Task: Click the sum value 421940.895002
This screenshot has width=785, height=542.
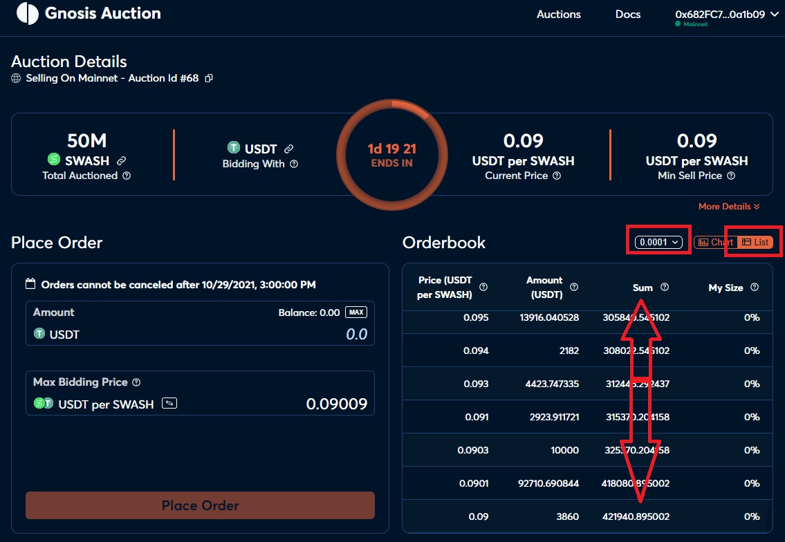Action: click(x=636, y=516)
